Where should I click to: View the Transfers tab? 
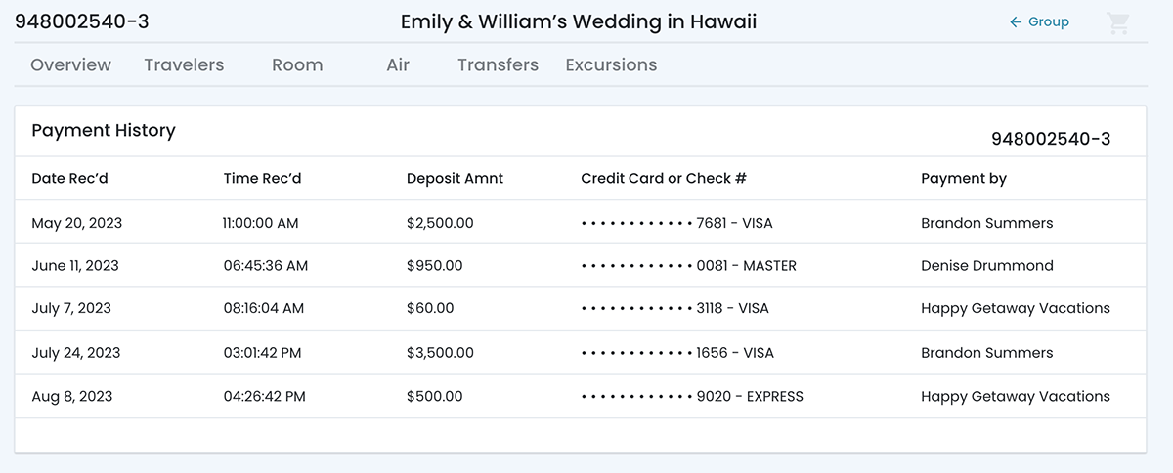tap(498, 65)
